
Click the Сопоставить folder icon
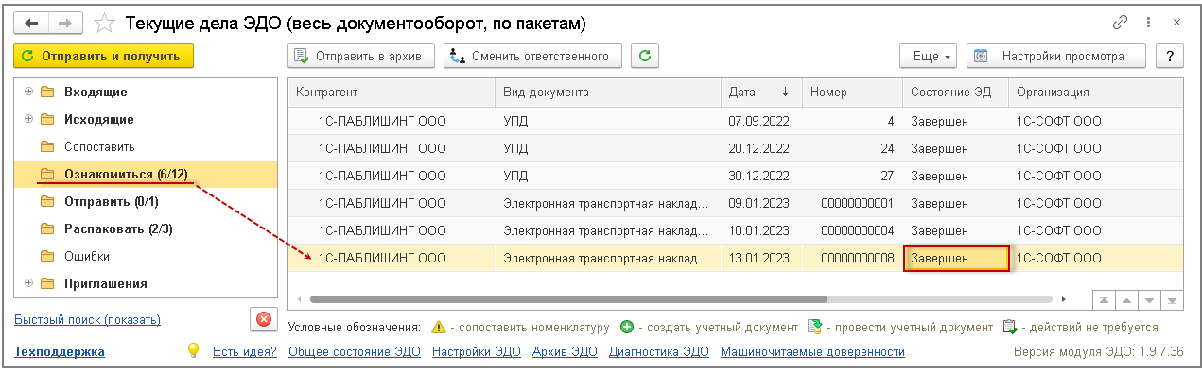point(46,147)
